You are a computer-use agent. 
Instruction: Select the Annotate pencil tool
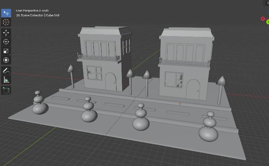6,70
